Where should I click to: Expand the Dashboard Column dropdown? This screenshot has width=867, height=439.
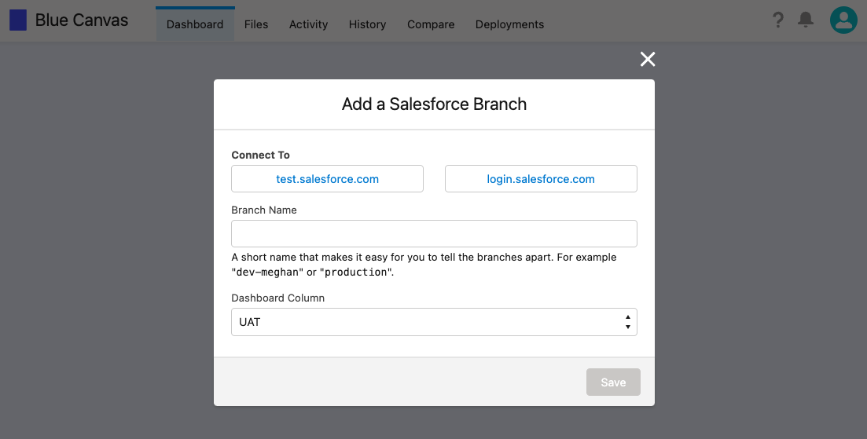pos(434,322)
